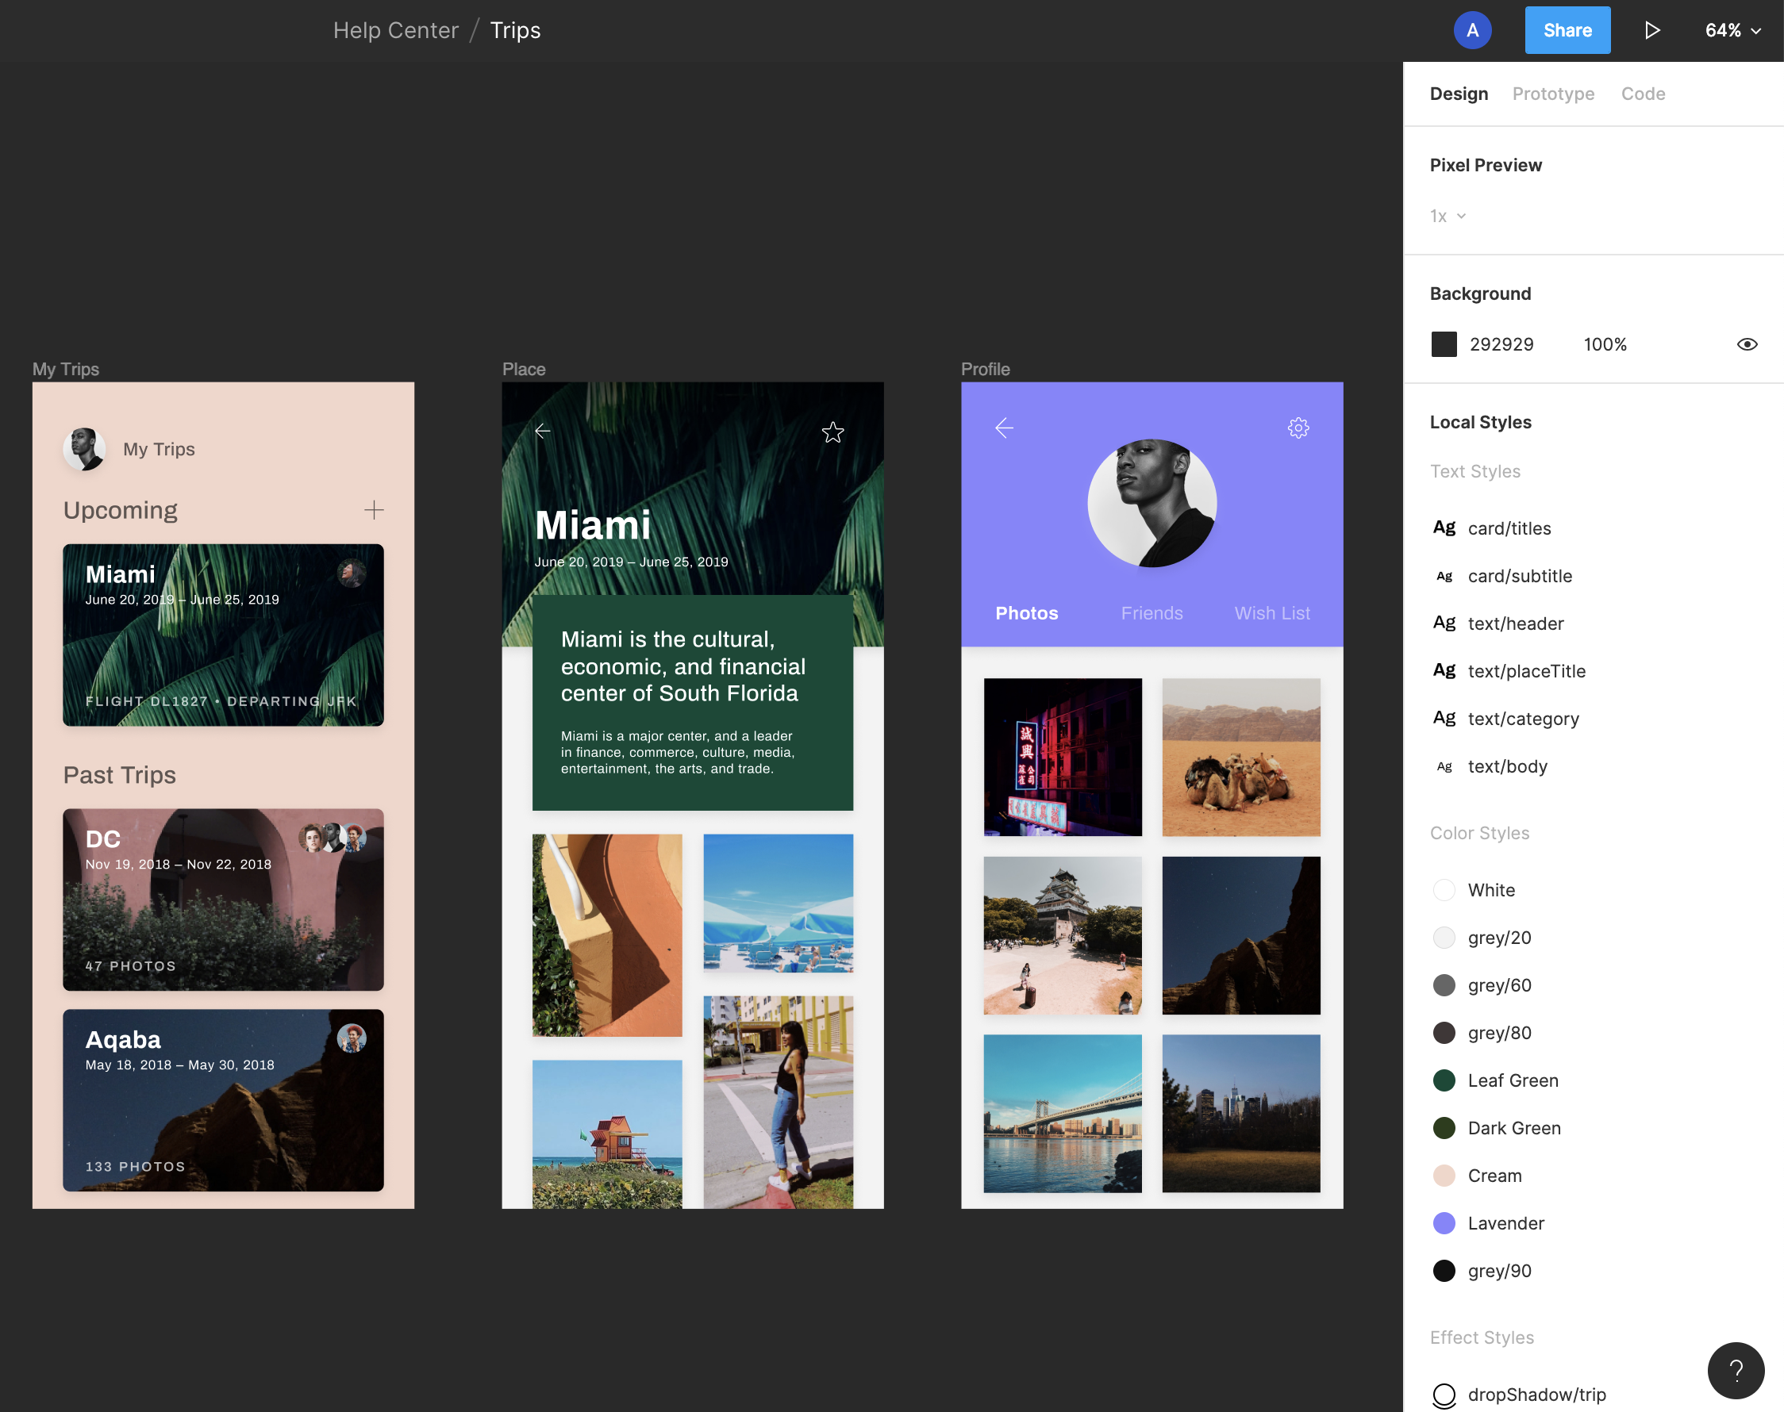Select the Lavender color style

pyautogui.click(x=1505, y=1223)
